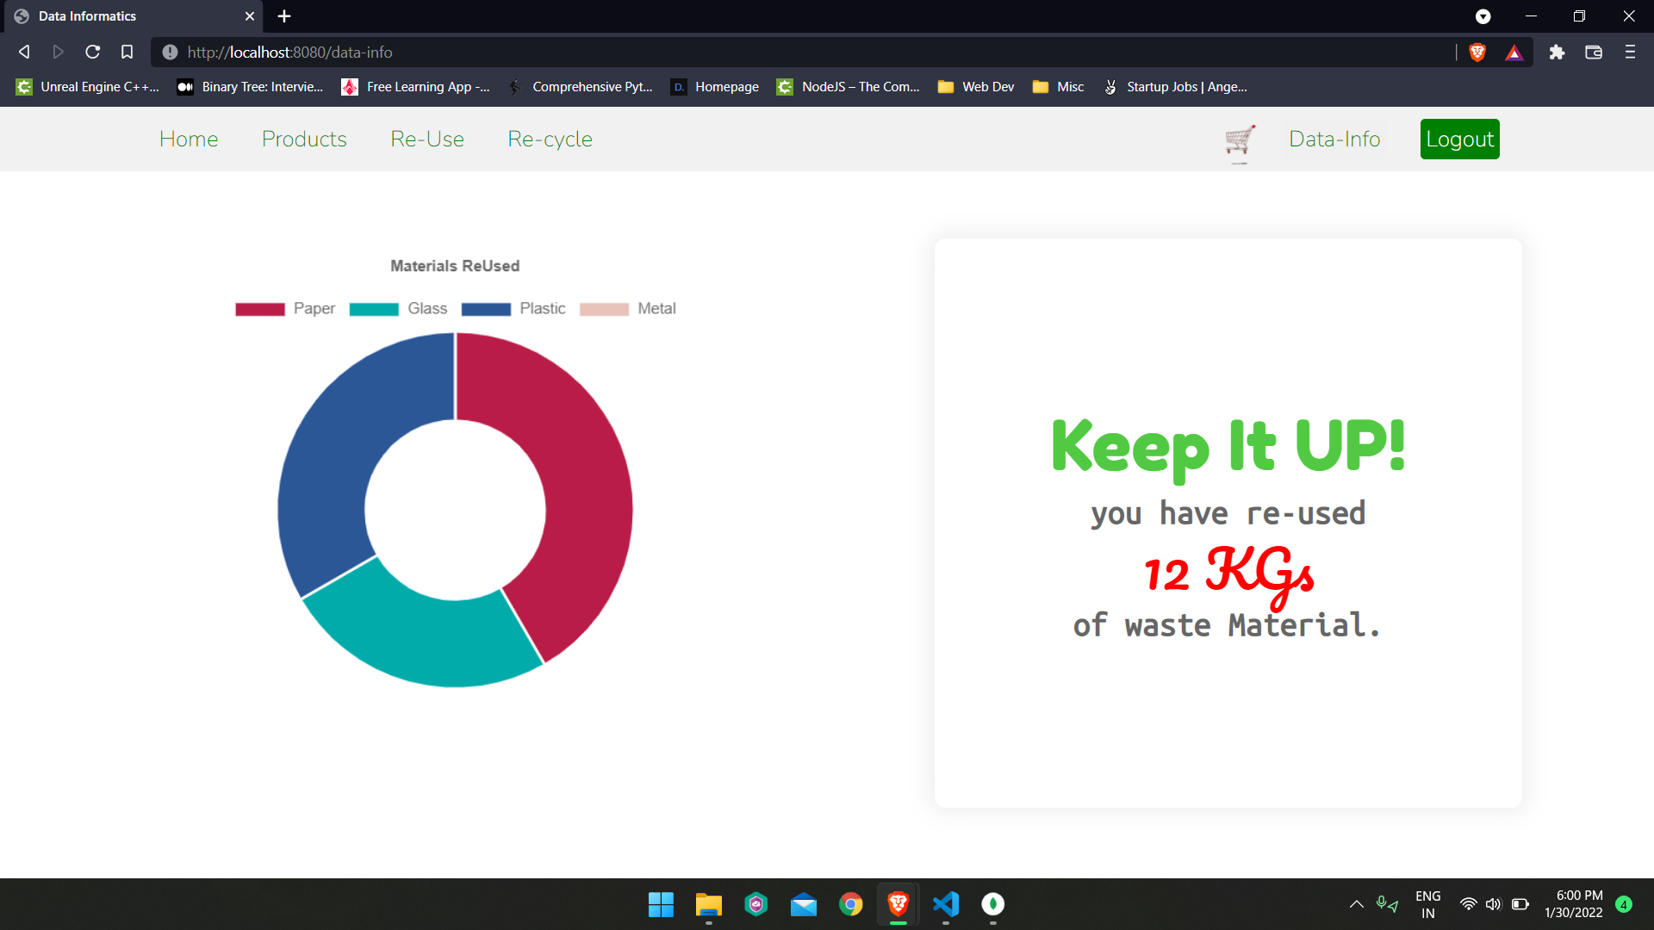The image size is (1654, 930).
Task: Open the shopping cart icon
Action: (x=1239, y=139)
